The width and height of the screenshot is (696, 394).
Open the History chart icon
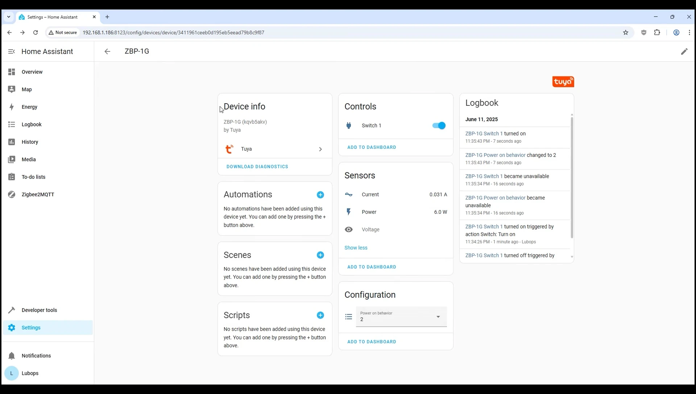(x=12, y=142)
